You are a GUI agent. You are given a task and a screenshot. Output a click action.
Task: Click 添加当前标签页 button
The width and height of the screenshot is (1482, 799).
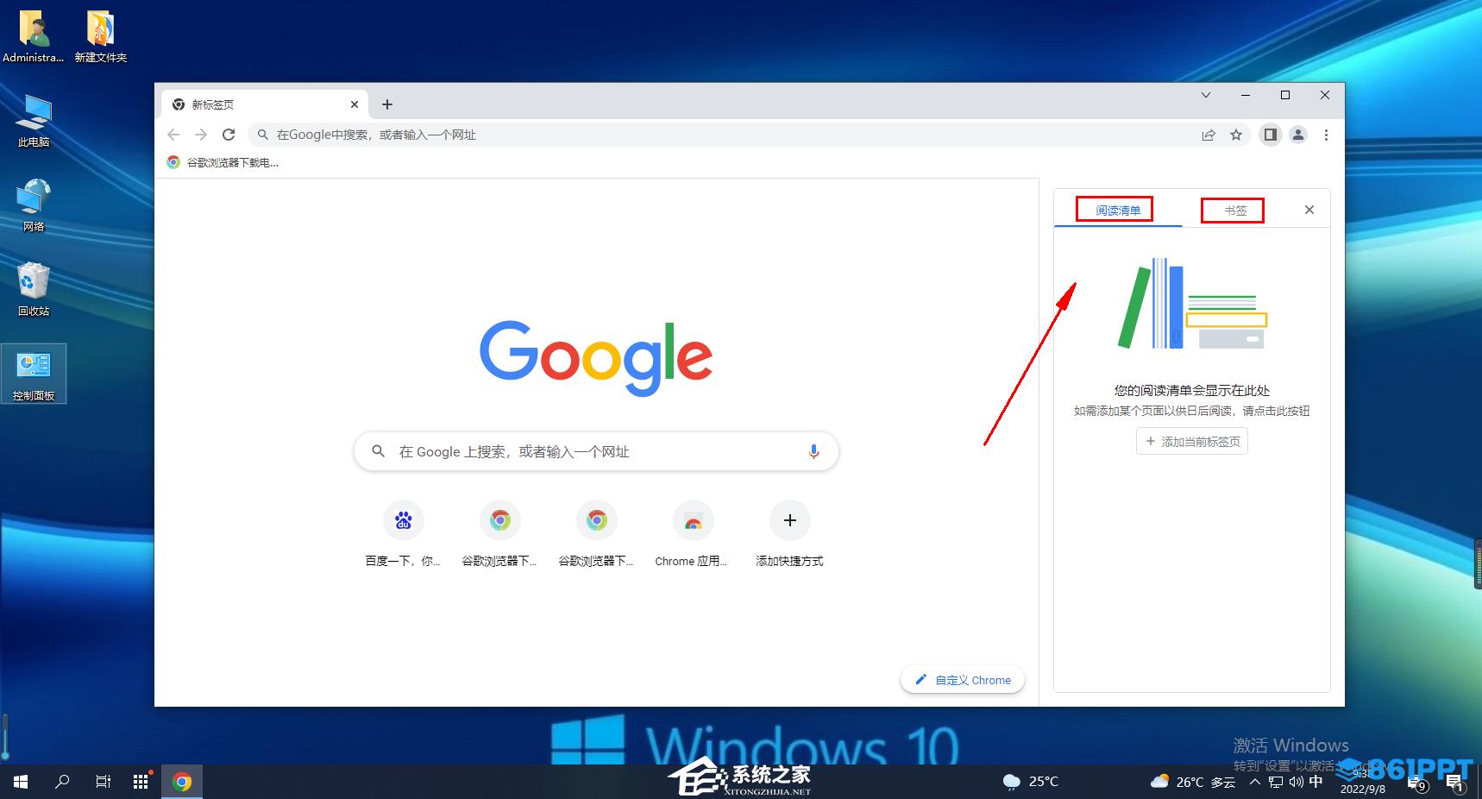[1192, 442]
